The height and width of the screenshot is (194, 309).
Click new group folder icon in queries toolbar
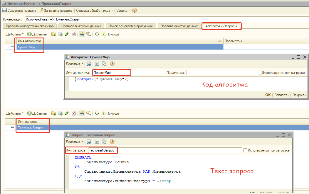click(x=53, y=113)
